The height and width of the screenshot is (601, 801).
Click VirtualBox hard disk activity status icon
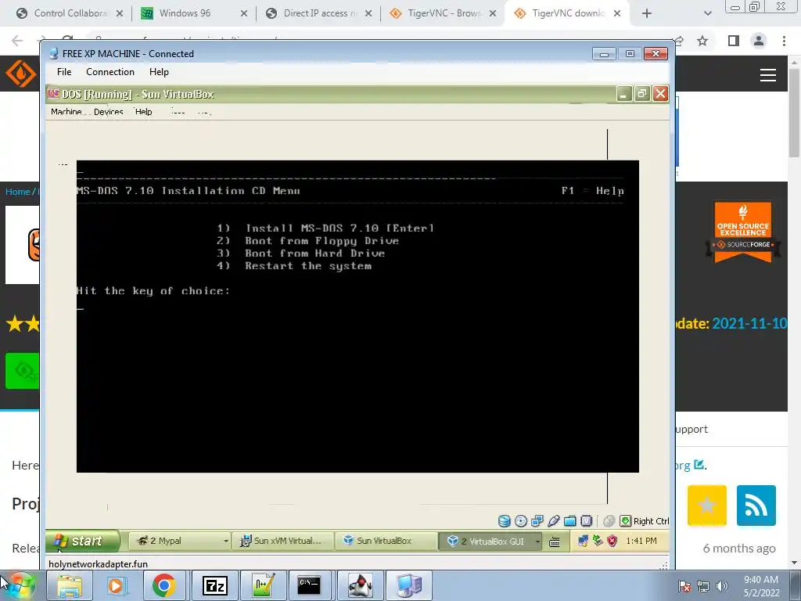505,520
